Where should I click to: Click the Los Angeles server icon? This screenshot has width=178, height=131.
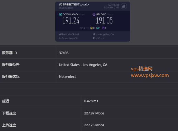tap(94, 34)
